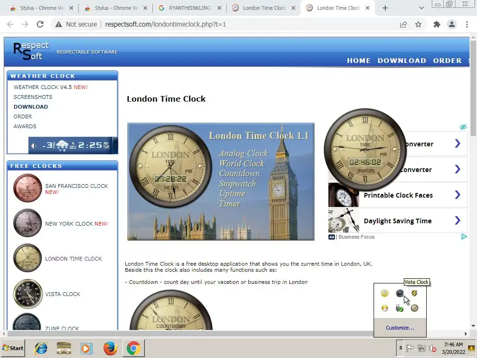Screen dimensions: 477x358
Task: Open the tab search dropdown arrow
Action: [421, 8]
